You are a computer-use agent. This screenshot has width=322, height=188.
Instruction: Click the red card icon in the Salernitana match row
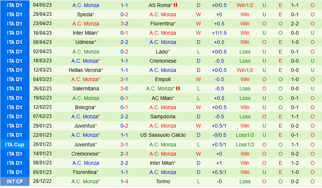(178, 88)
